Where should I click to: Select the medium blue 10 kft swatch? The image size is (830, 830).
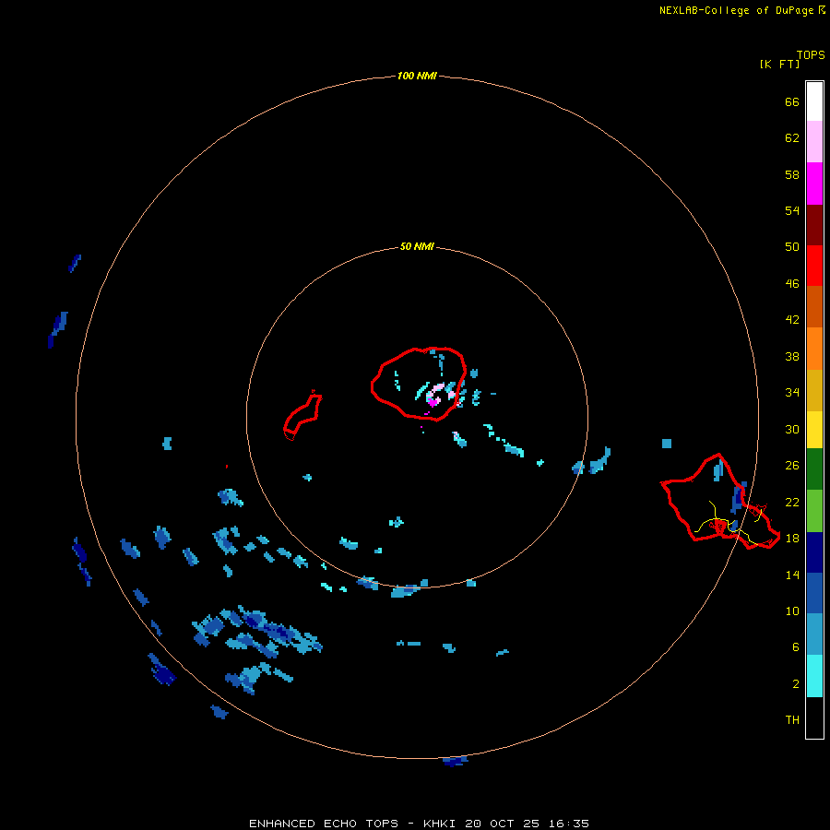(x=814, y=593)
